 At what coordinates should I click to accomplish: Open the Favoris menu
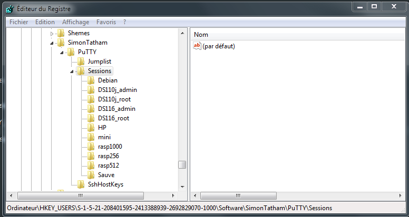coord(106,22)
